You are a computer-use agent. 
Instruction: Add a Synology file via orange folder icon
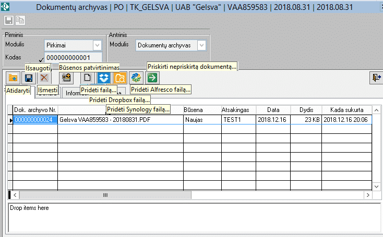pyautogui.click(x=119, y=78)
